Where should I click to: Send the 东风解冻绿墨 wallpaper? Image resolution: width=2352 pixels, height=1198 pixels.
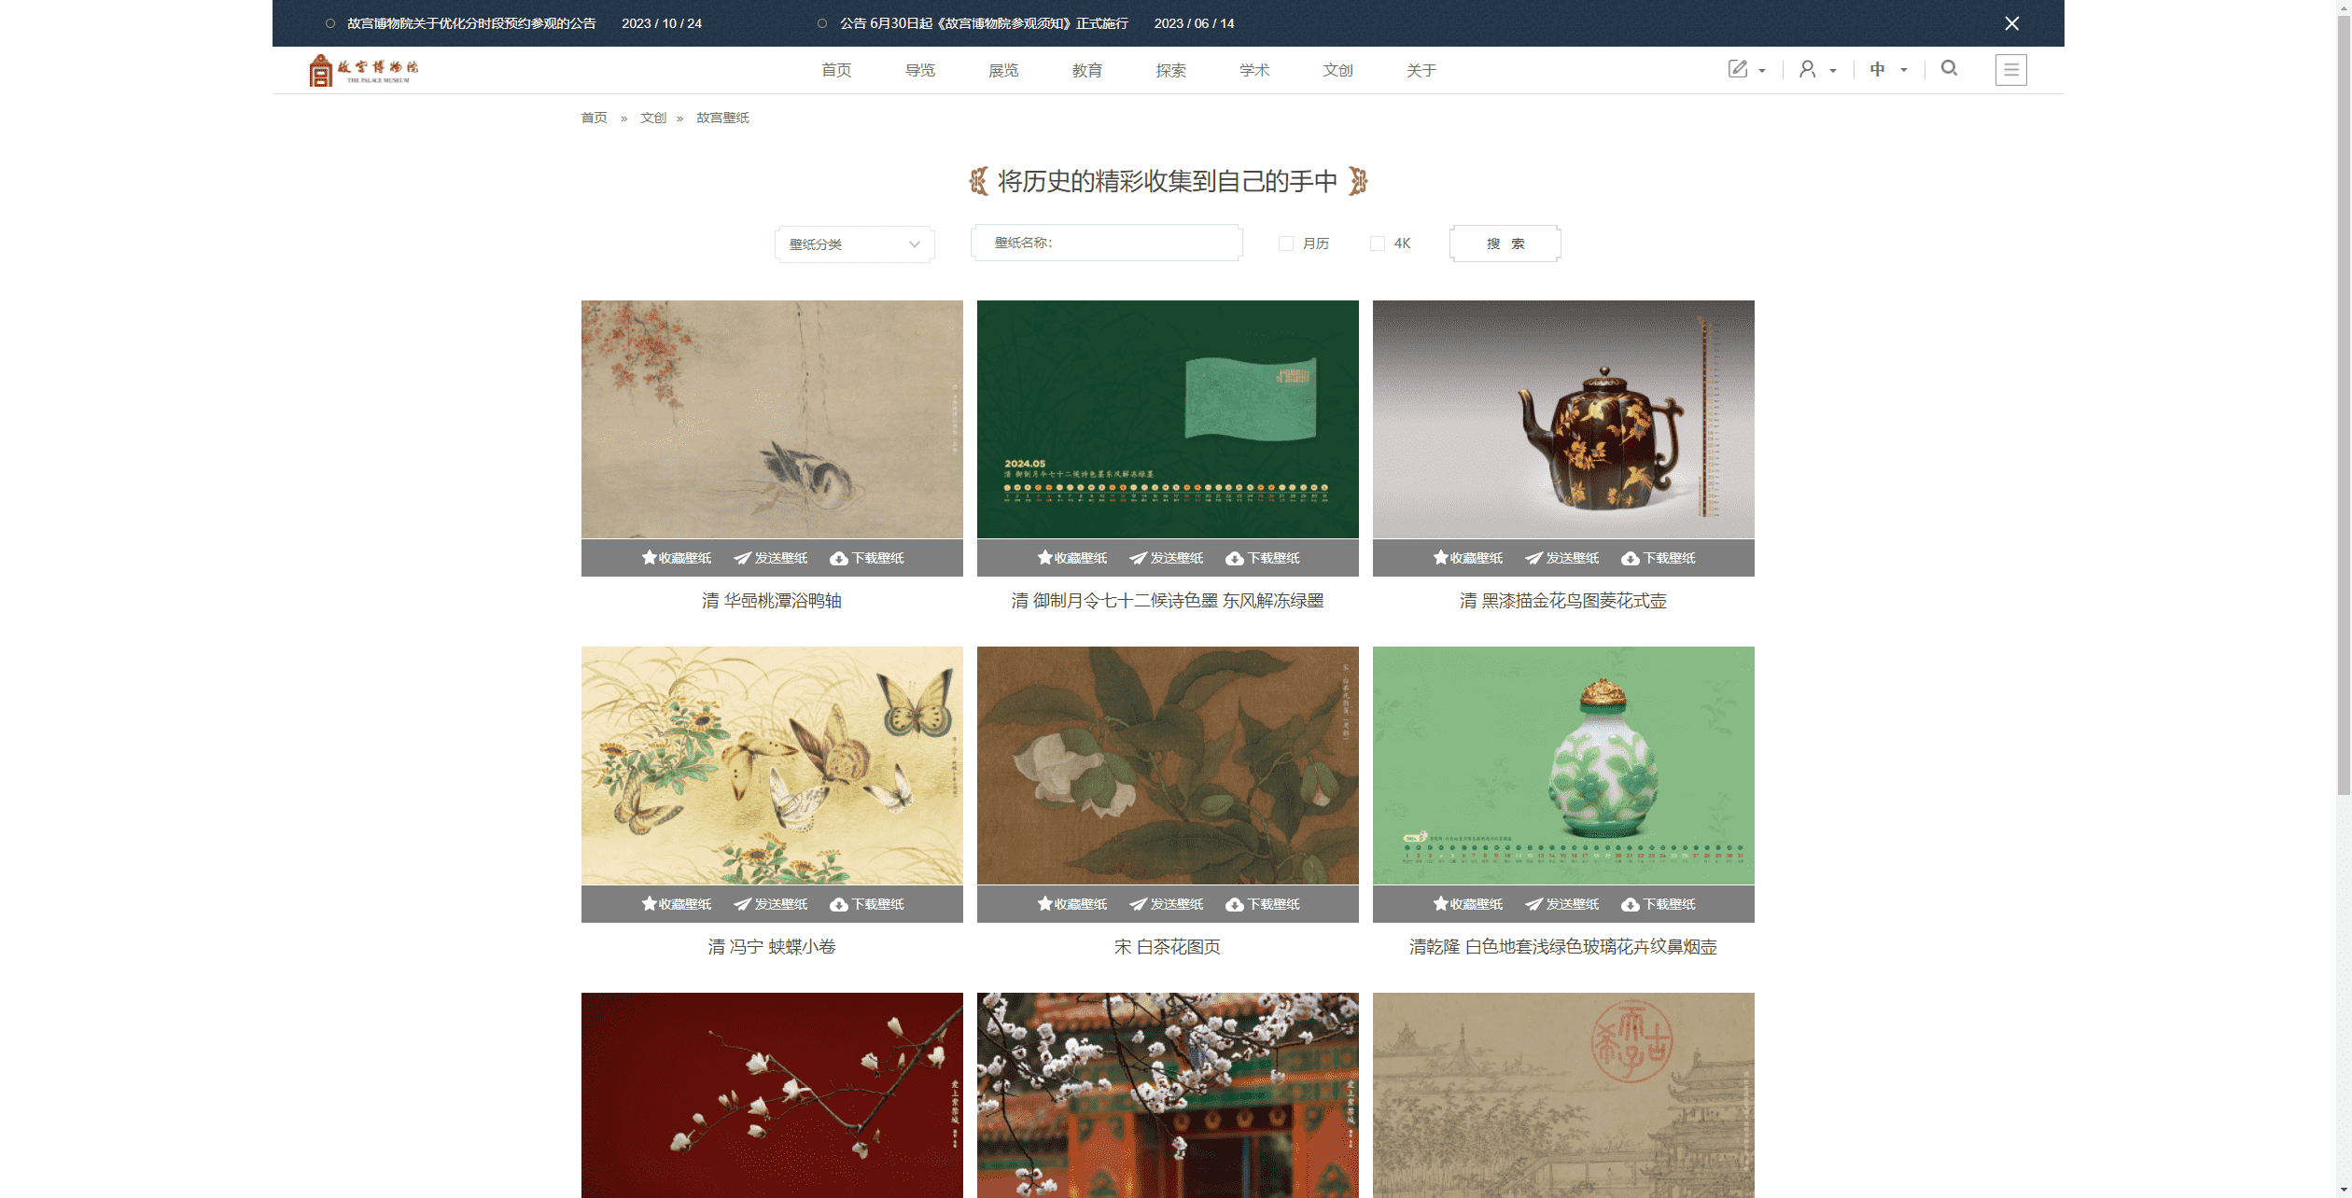1167,558
